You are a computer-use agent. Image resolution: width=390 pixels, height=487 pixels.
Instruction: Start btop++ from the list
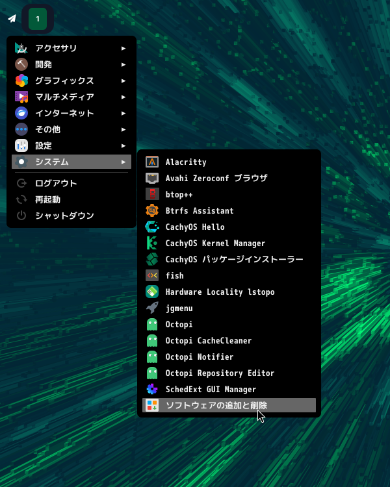point(229,194)
